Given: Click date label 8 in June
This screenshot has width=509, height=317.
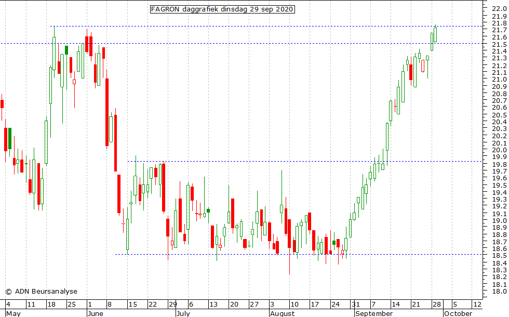Looking at the screenshot, I should [x=110, y=305].
